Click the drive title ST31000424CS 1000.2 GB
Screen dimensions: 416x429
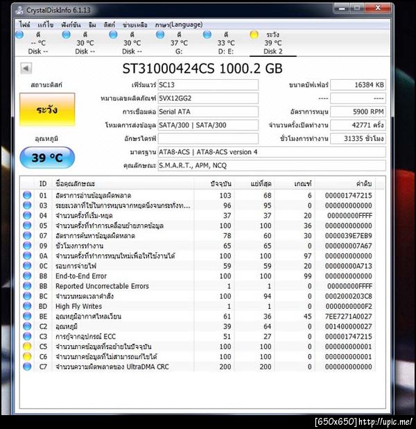tap(202, 69)
